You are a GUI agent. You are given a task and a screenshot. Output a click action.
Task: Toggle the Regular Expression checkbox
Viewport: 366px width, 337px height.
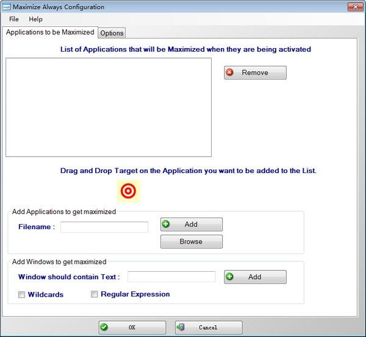pos(95,294)
